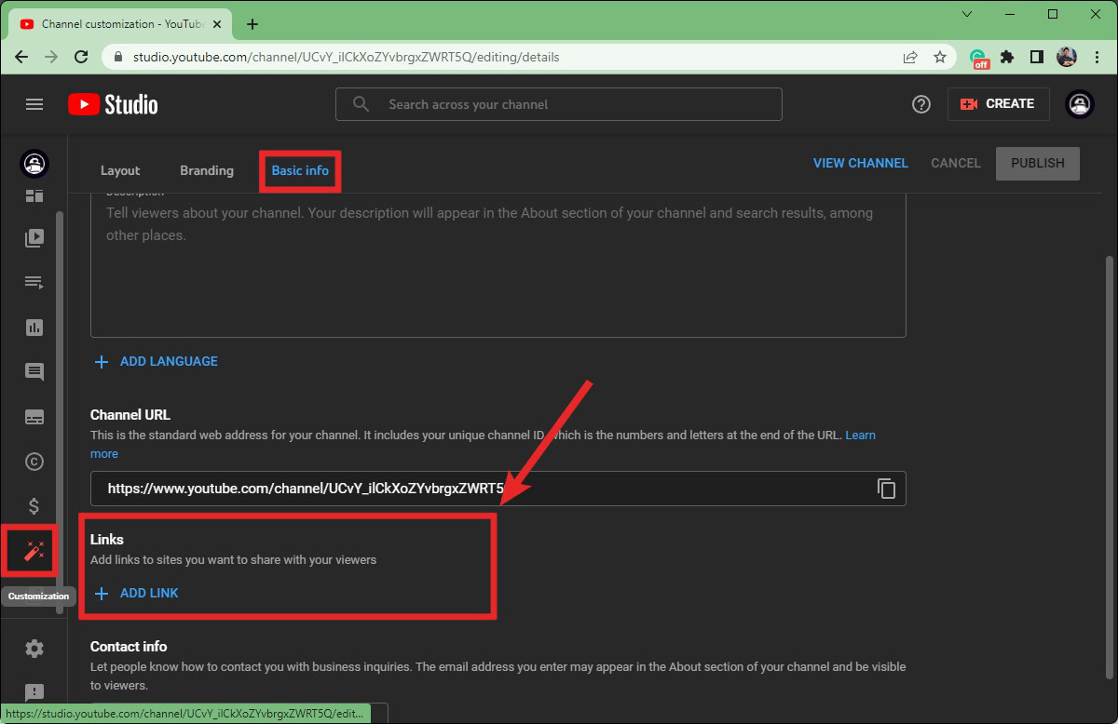Image resolution: width=1118 pixels, height=724 pixels.
Task: Open the Earn dollar sign icon
Action: coord(34,506)
